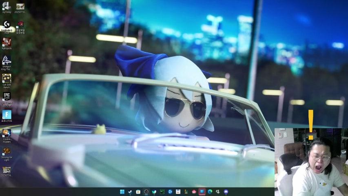348x196 pixels.
Task: Switch to OBS Studio in the taskbar
Action: coord(146,192)
